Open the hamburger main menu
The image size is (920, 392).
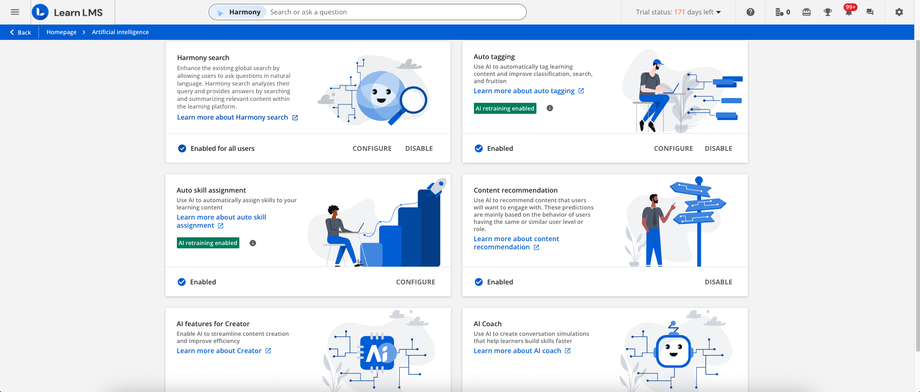click(15, 12)
